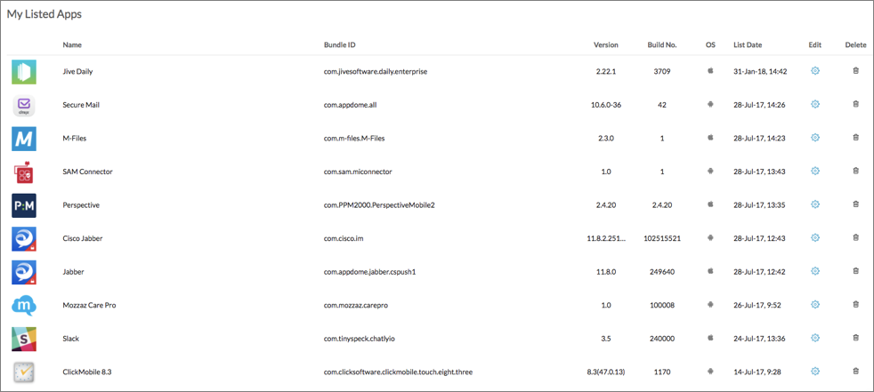Click the Delete column header
Image resolution: width=874 pixels, height=392 pixels.
855,45
